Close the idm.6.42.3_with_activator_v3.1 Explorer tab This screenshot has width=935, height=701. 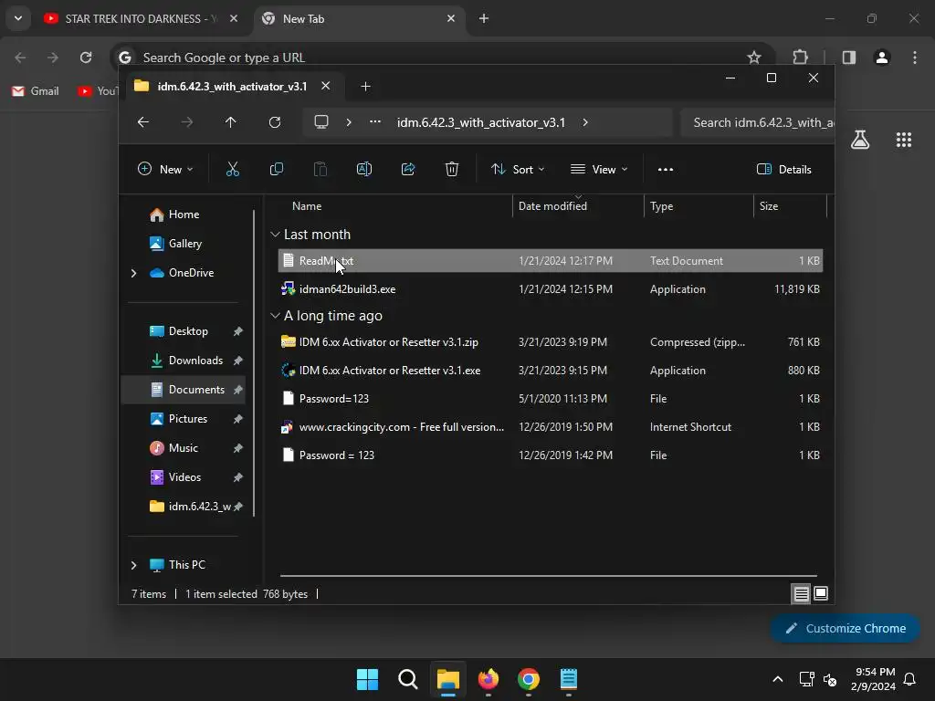click(326, 86)
